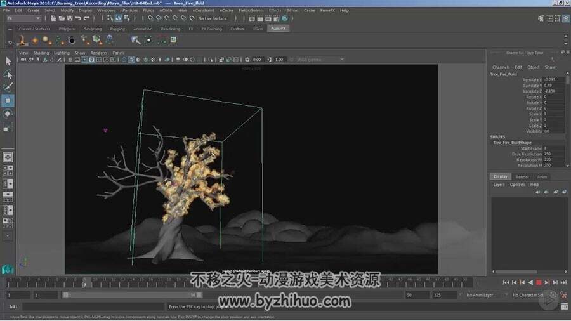Switch to single perspective view layout
This screenshot has width=571, height=321.
[8, 157]
